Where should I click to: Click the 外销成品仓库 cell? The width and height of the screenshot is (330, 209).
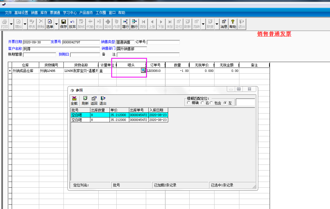[25, 71]
